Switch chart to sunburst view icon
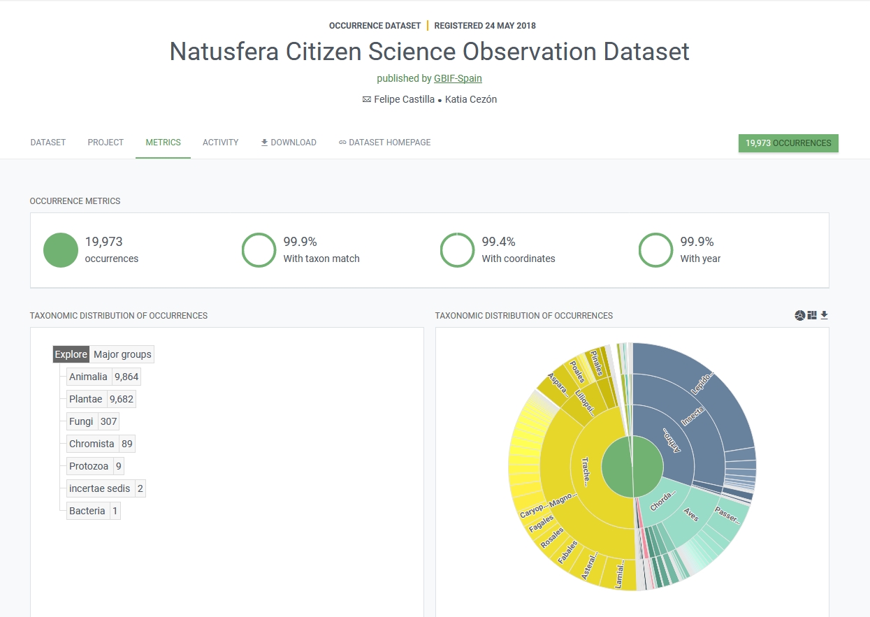Screen dimensions: 870x617 [x=799, y=316]
